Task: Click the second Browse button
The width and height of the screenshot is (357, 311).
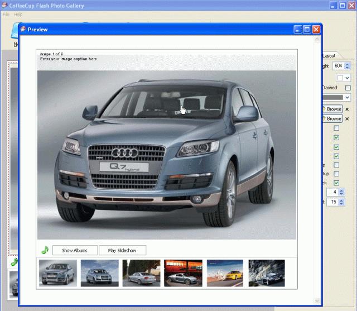Action: tap(332, 119)
